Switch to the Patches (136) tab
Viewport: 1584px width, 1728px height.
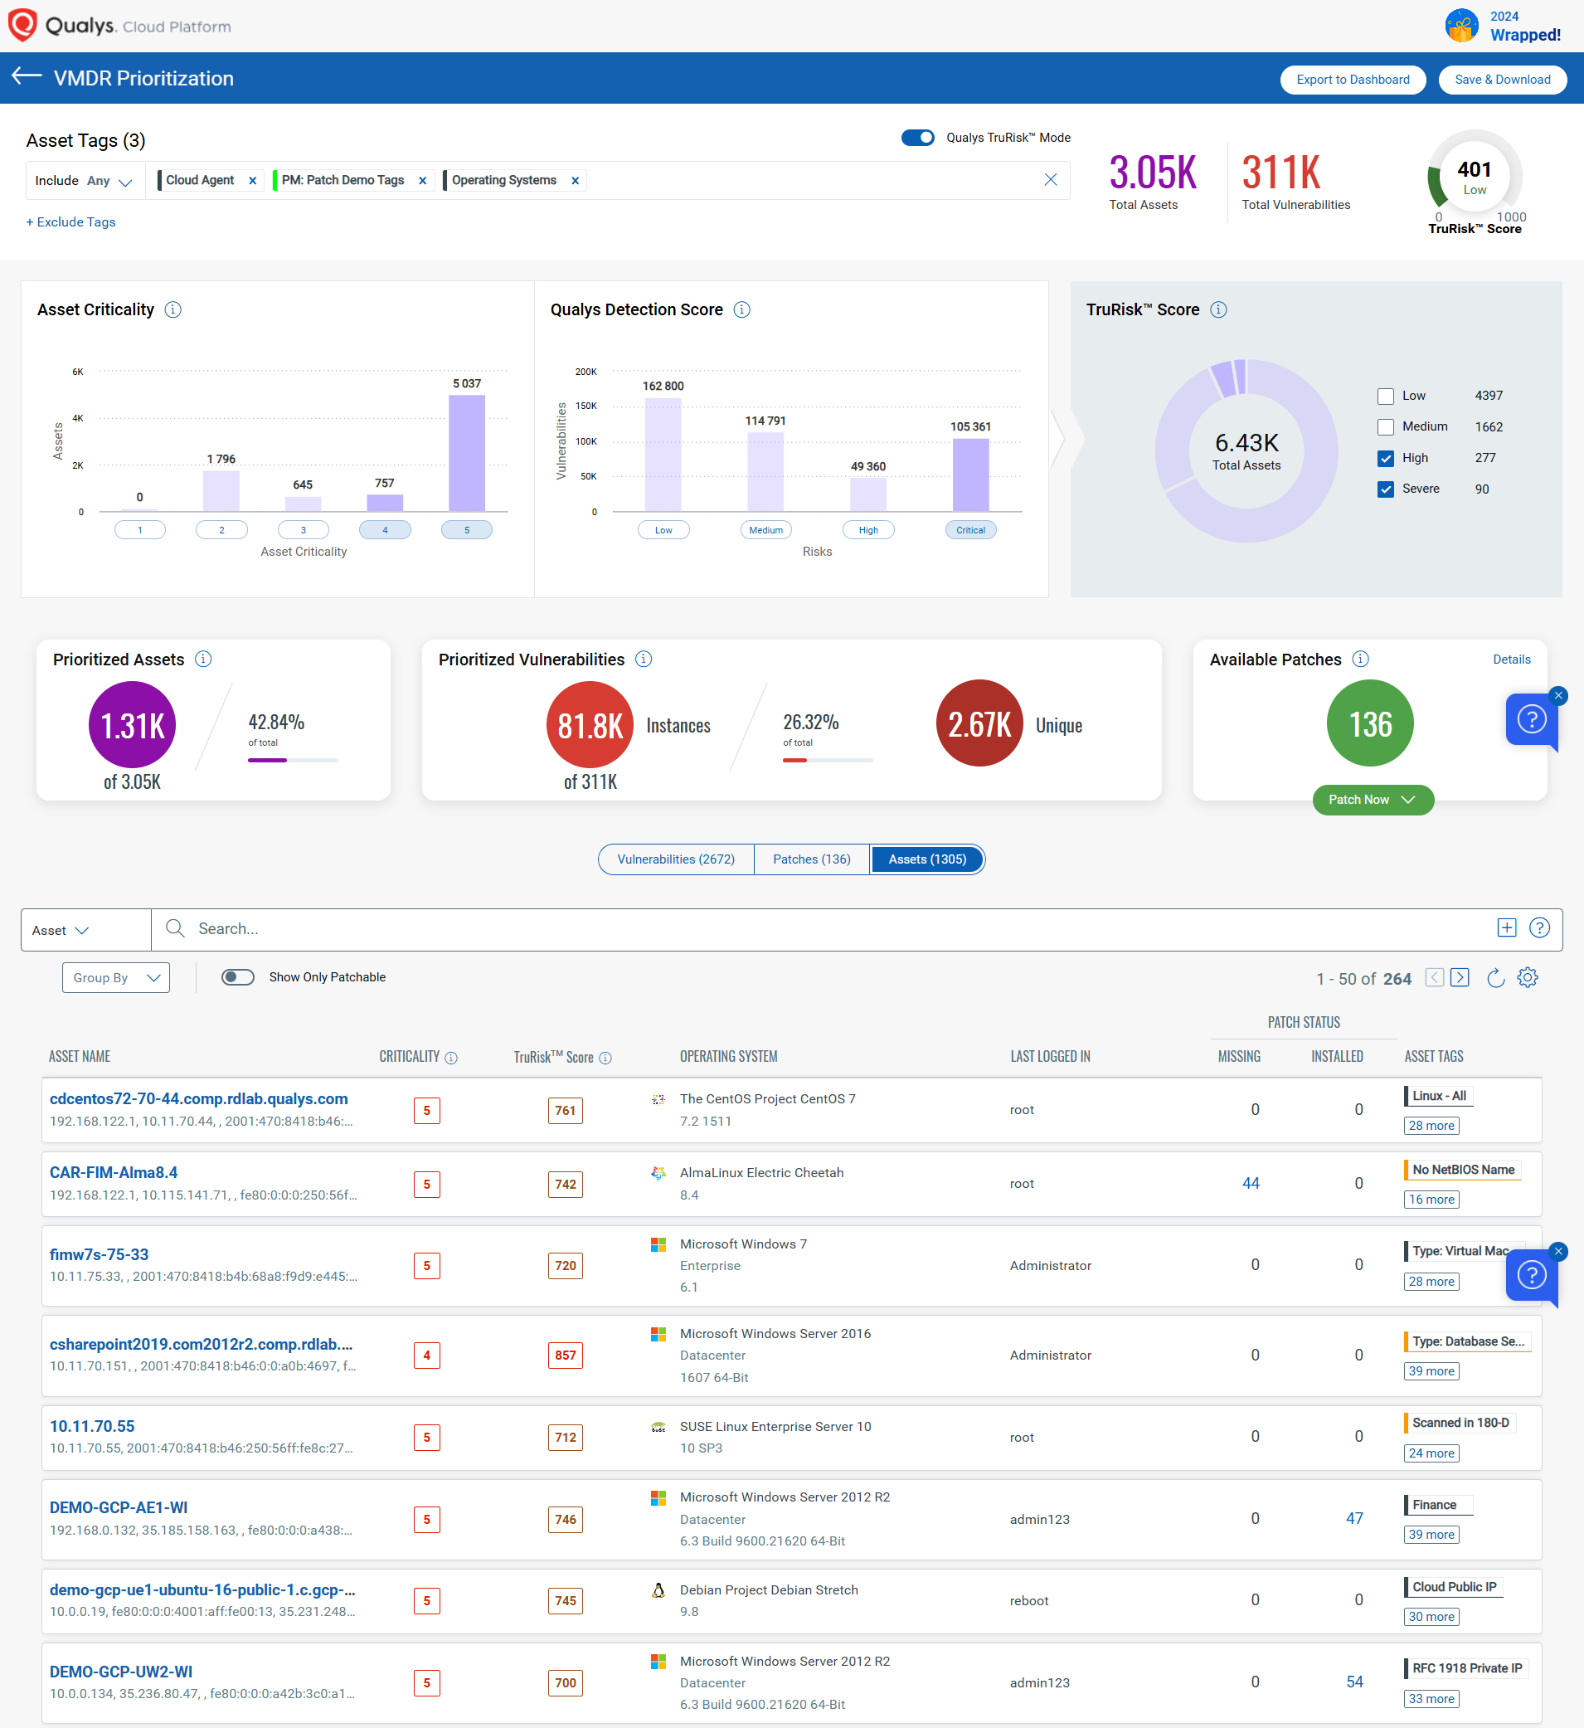point(811,859)
